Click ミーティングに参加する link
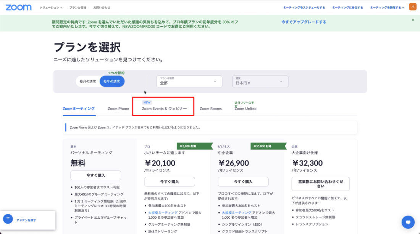Screen dimensions: 420x234 (x=347, y=8)
